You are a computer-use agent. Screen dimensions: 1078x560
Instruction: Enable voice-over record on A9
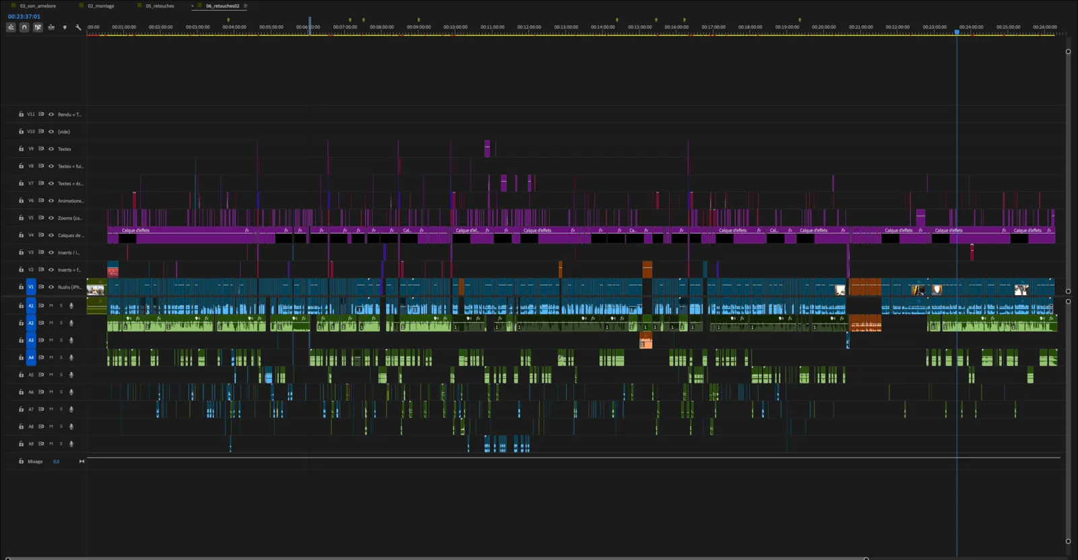click(x=71, y=444)
